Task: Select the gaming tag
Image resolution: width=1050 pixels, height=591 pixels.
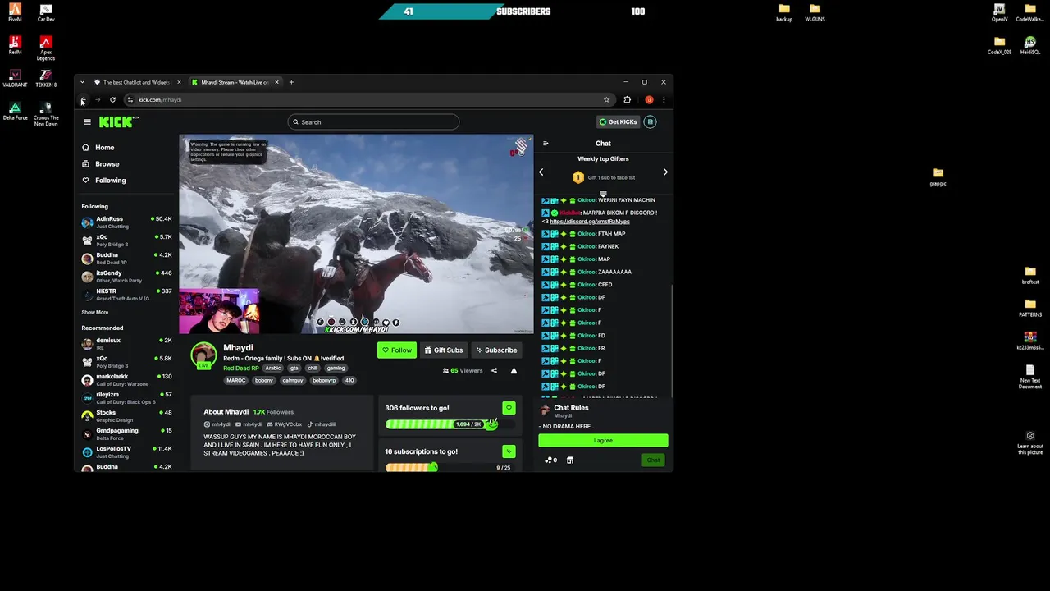Action: click(x=336, y=369)
